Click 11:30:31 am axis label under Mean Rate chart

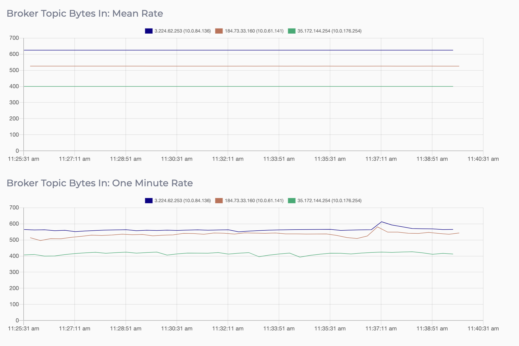pyautogui.click(x=176, y=159)
